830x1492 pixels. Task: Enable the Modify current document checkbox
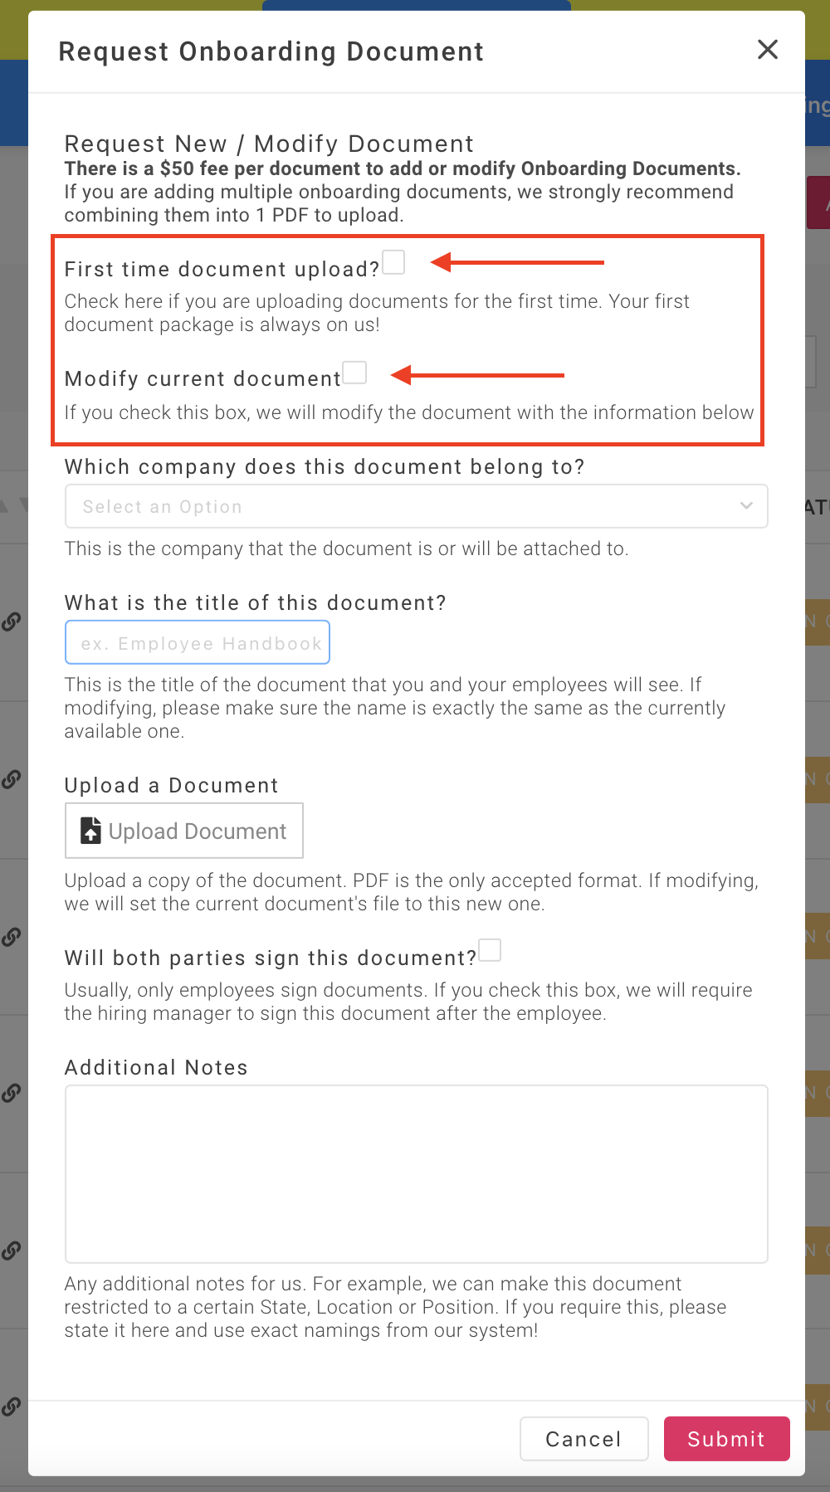click(354, 373)
